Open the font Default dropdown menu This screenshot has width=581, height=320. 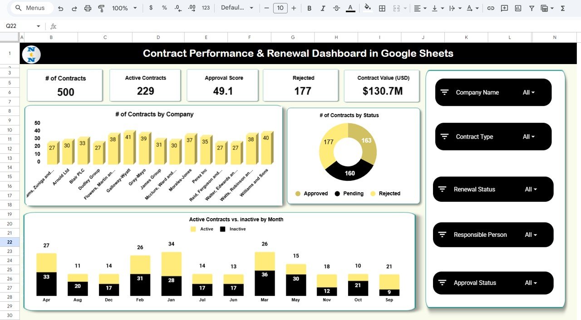tap(236, 8)
